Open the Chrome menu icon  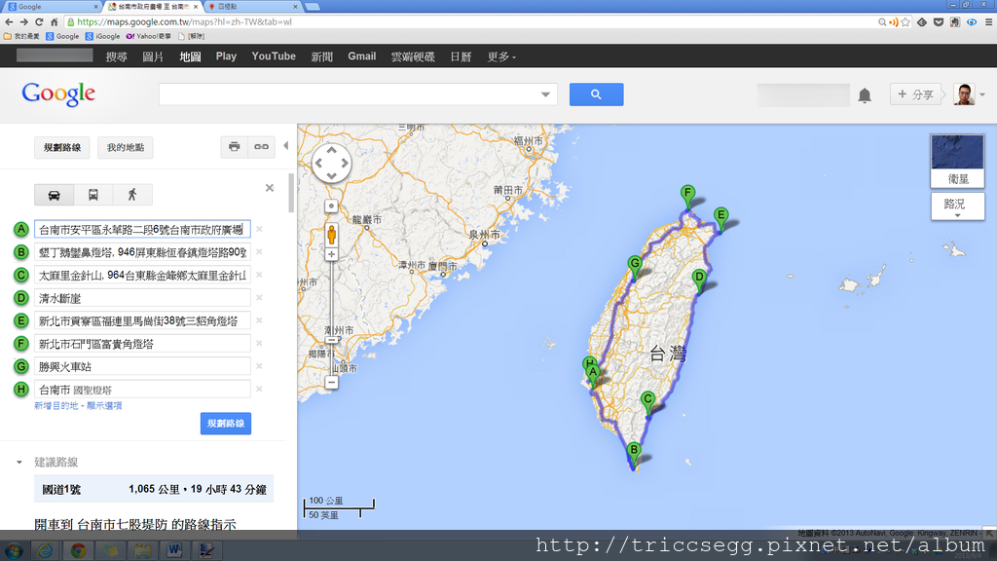click(989, 21)
